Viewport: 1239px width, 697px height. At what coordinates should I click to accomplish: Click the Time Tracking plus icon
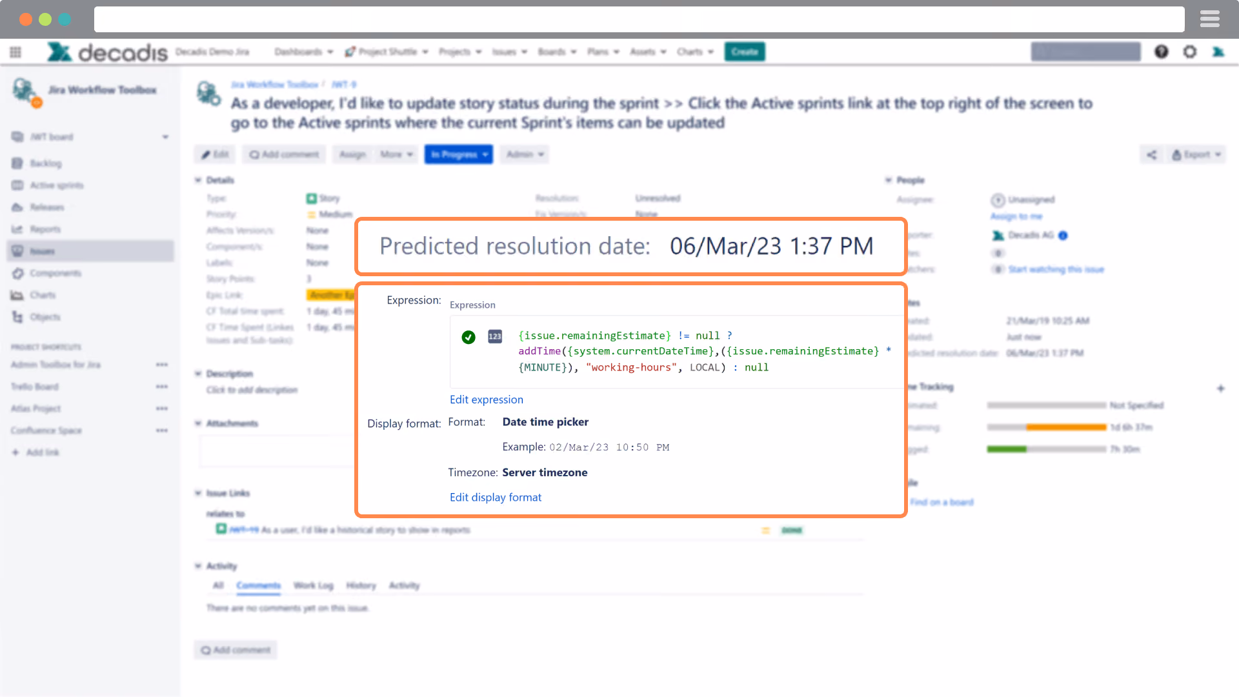pyautogui.click(x=1220, y=388)
